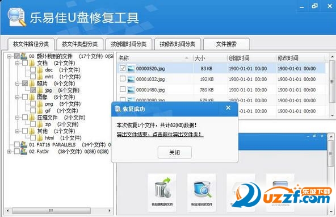Click the 关闭 button in dialog
Image resolution: width=336 pixels, height=217 pixels.
175,152
